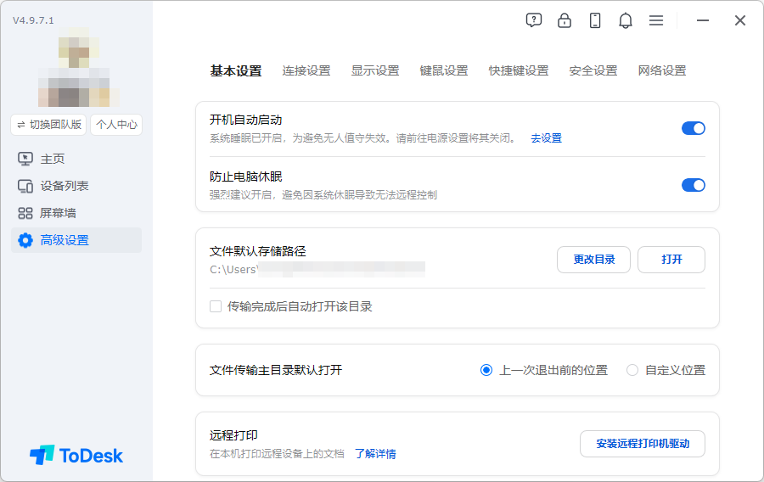Open 个人中心 button
This screenshot has width=764, height=482.
(116, 125)
